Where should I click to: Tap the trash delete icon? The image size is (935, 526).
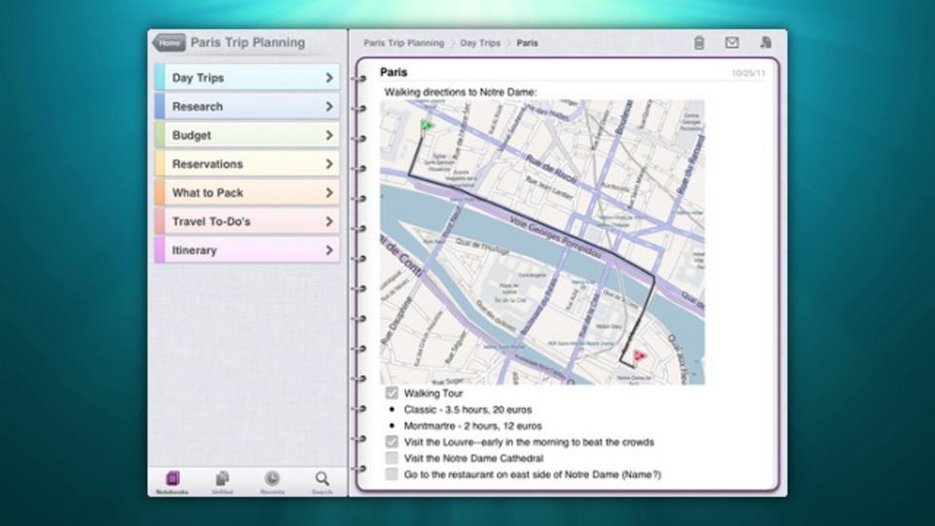point(699,42)
